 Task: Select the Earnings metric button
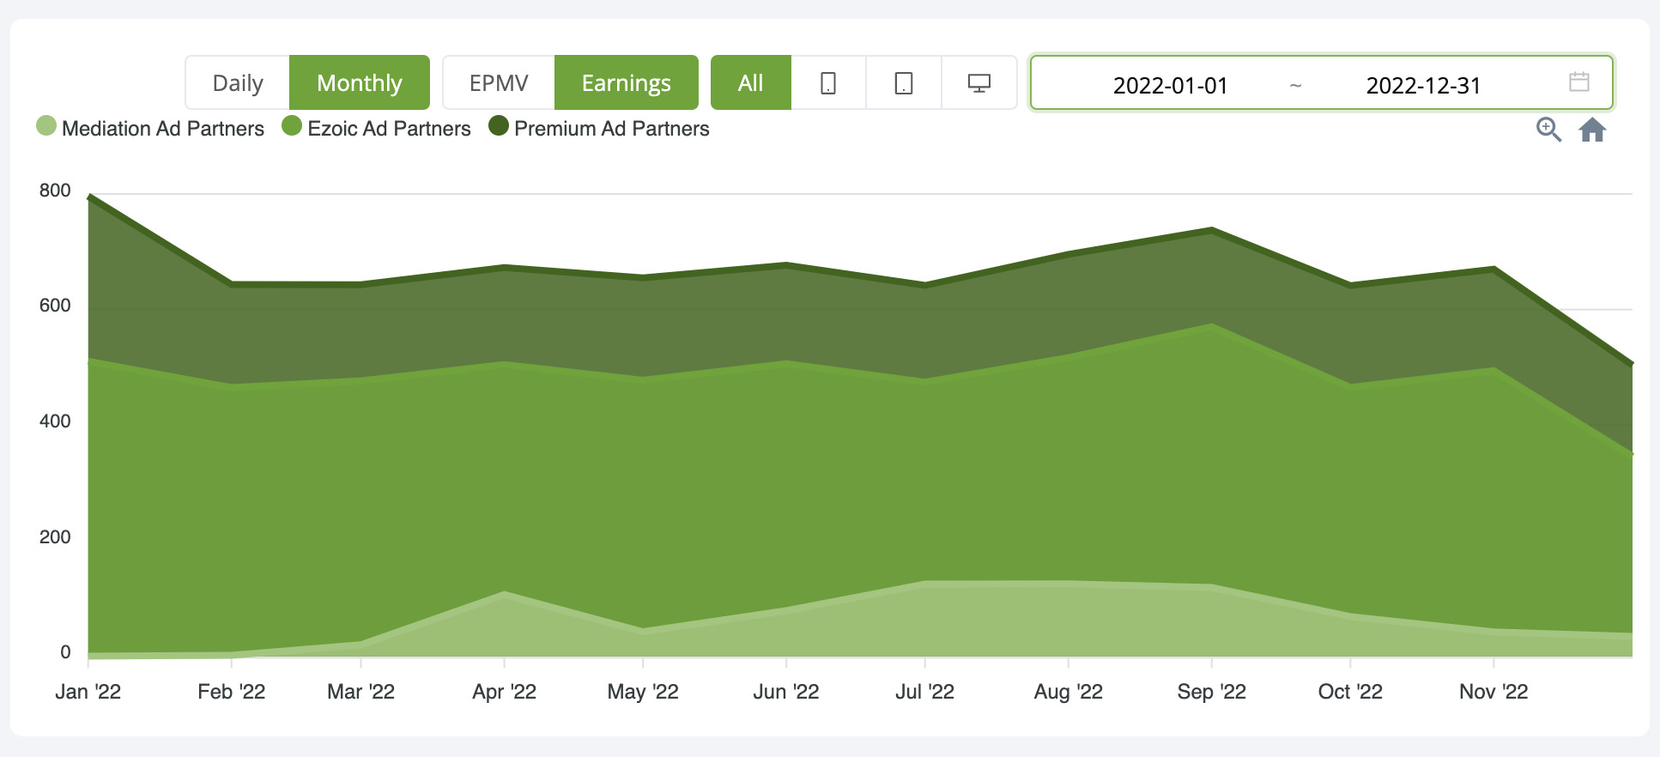click(x=627, y=83)
